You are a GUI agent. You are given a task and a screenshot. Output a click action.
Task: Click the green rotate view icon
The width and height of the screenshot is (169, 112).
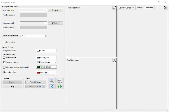(60, 87)
